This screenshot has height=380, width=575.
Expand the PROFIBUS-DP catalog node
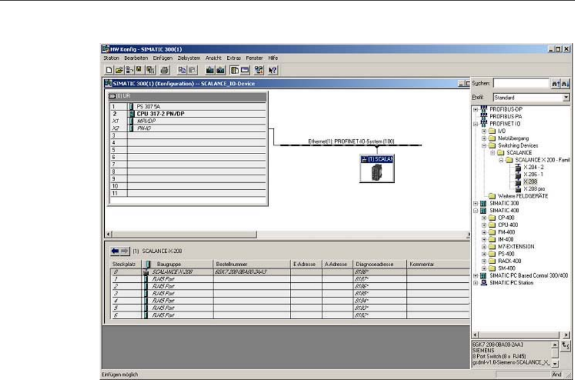pos(475,109)
